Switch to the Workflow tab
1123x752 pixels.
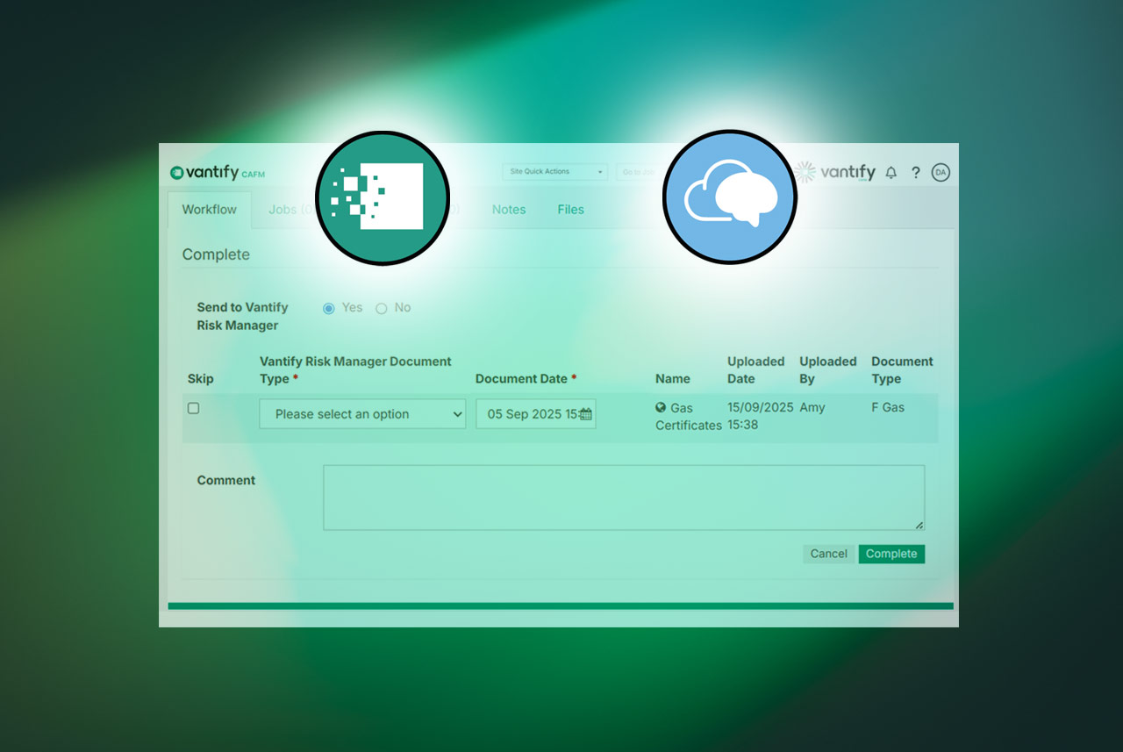coord(210,210)
